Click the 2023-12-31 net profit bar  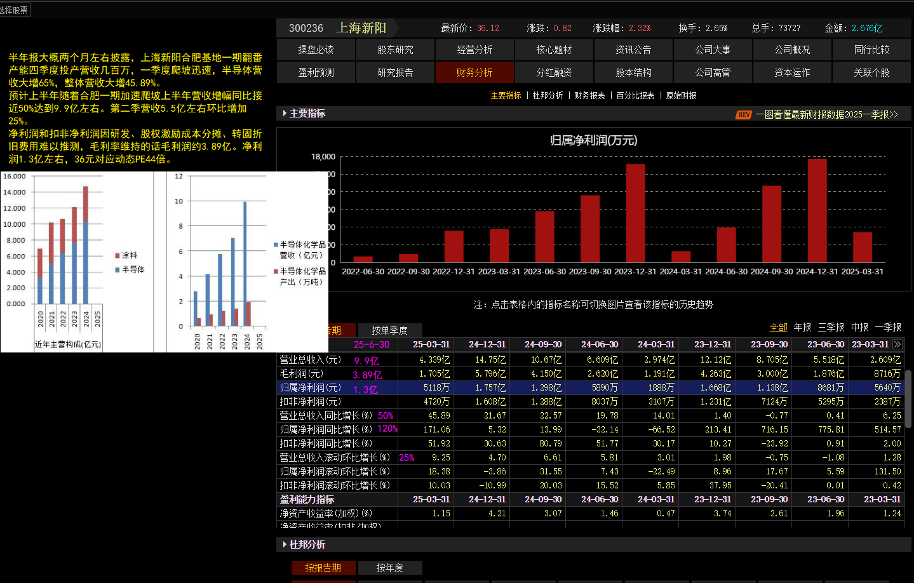635,213
